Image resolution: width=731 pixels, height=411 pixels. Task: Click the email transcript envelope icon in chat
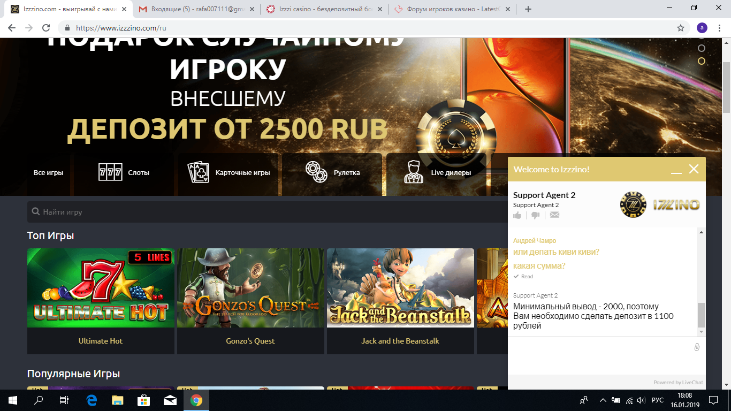tap(554, 215)
